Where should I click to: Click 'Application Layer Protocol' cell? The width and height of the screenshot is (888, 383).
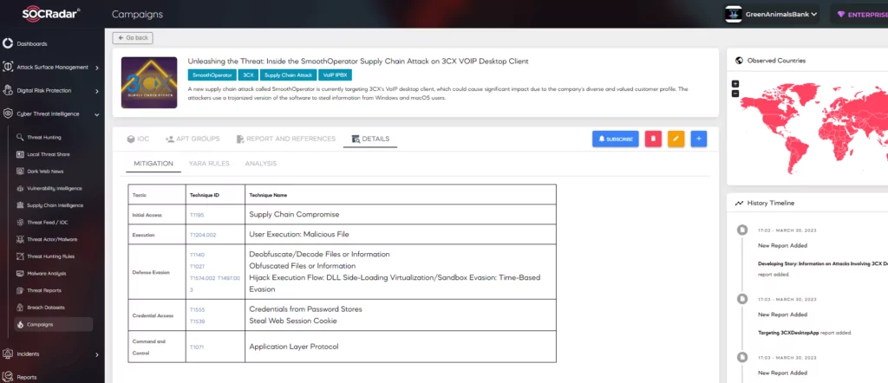401,347
